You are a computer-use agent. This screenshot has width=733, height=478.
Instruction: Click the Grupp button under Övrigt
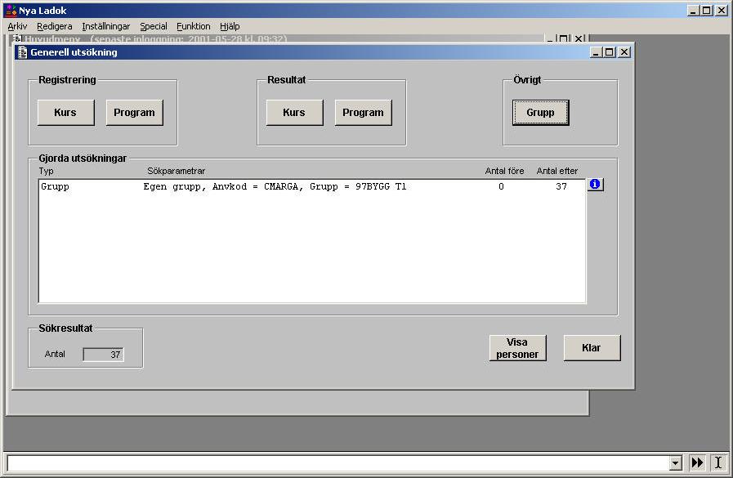click(541, 113)
